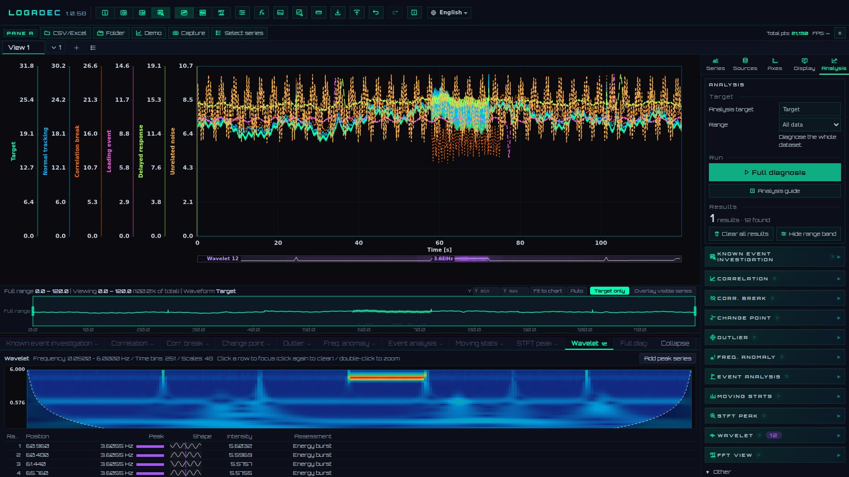Toggle Hide range band

coord(808,234)
